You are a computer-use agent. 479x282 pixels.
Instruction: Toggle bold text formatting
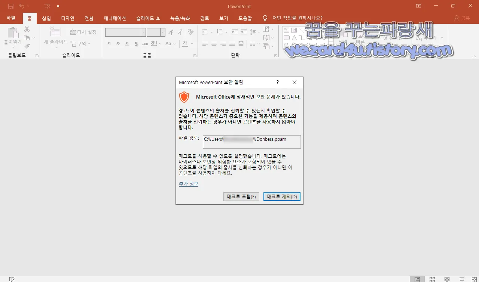pos(109,44)
